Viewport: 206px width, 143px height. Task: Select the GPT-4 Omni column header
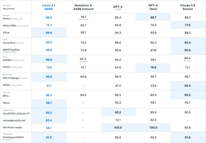pyautogui.click(x=153, y=7)
